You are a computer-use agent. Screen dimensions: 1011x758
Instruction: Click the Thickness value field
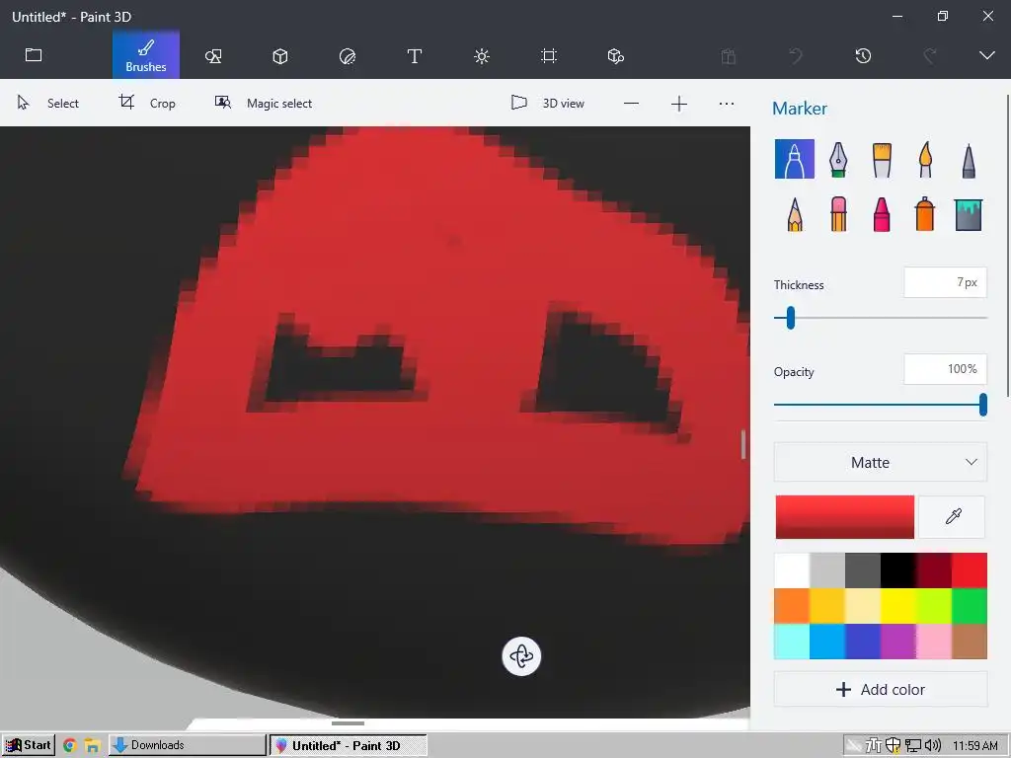click(945, 282)
